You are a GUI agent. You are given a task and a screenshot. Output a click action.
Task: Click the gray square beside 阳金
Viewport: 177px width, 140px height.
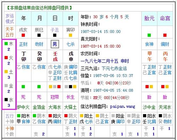click(113, 116)
